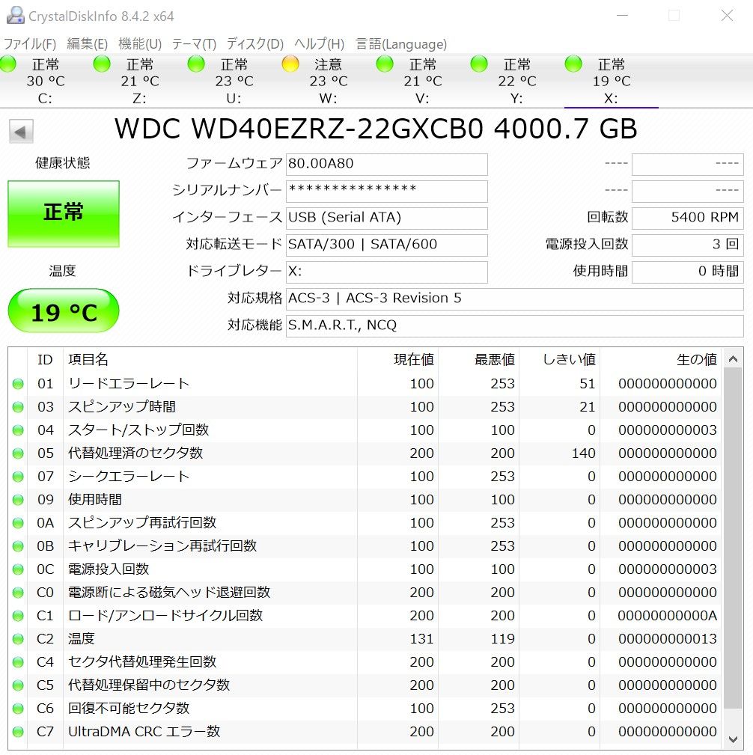753x755 pixels.
Task: Open the ファイル(F) menu
Action: [x=29, y=44]
